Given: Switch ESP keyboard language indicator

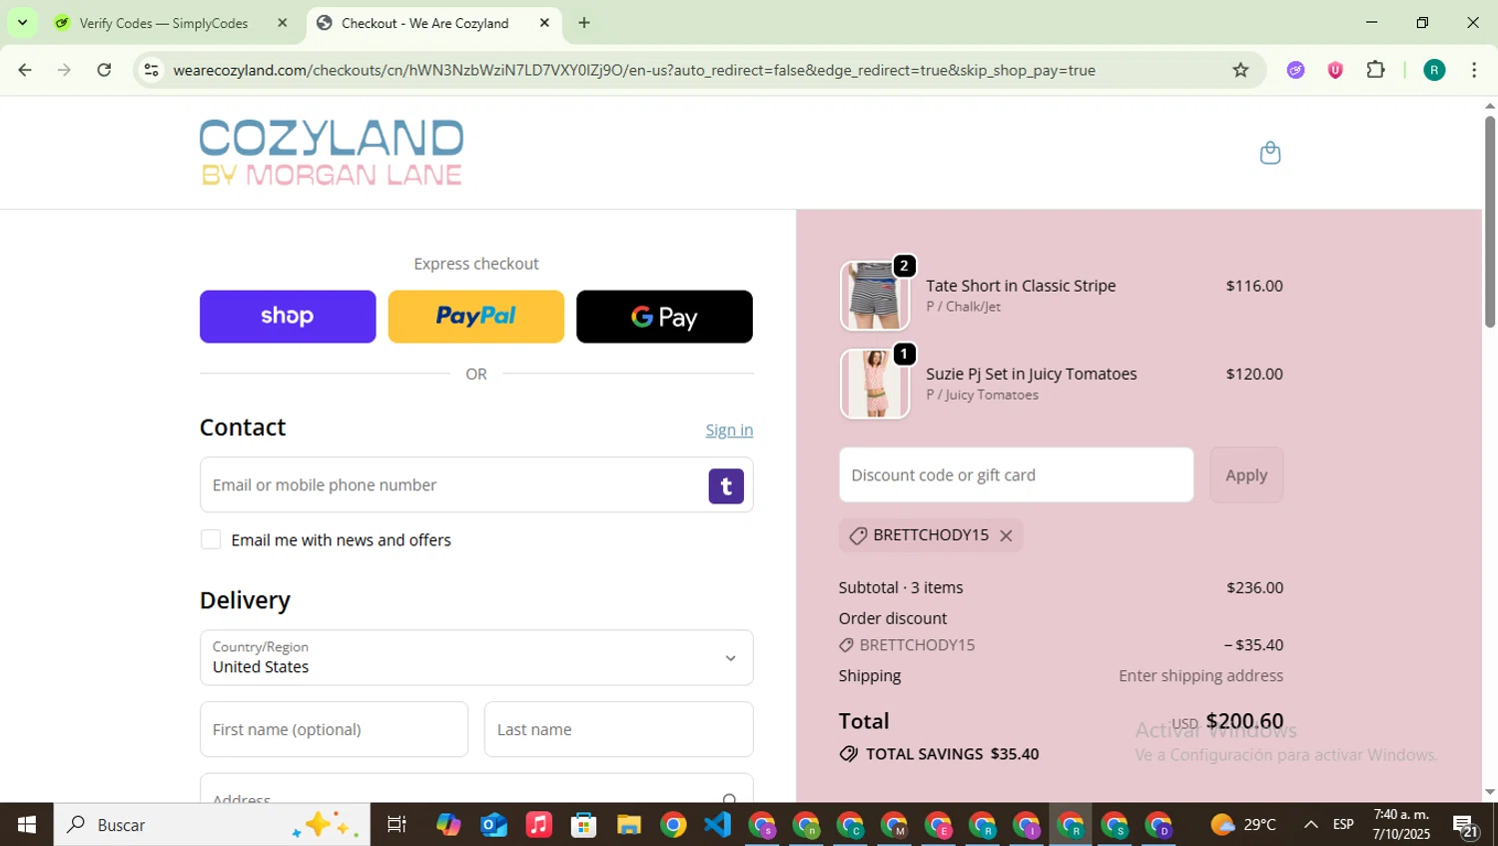Looking at the screenshot, I should (x=1343, y=825).
